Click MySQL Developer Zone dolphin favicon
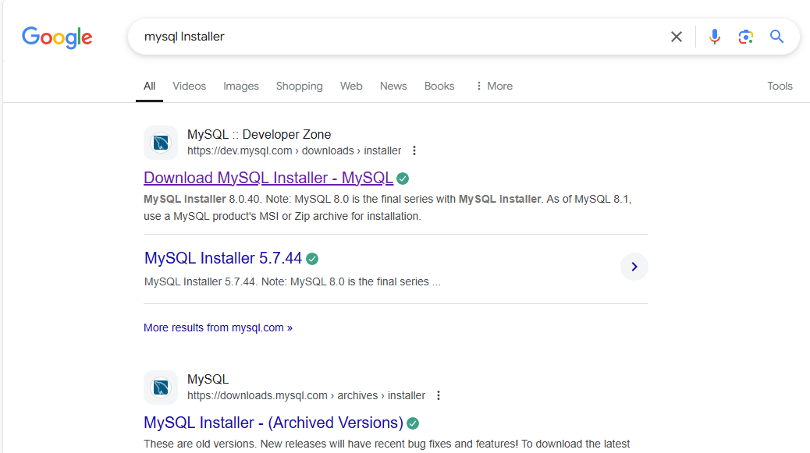Screen dimensions: 810x453 161,143
